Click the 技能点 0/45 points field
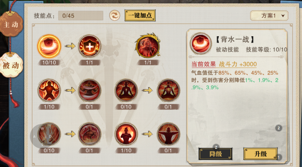This screenshot has width=302, height=167. pos(81,15)
